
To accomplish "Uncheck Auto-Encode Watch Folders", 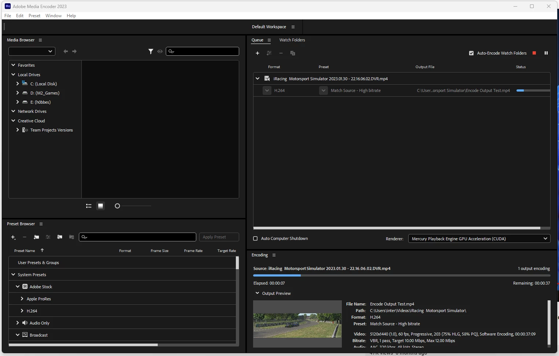I will [471, 53].
